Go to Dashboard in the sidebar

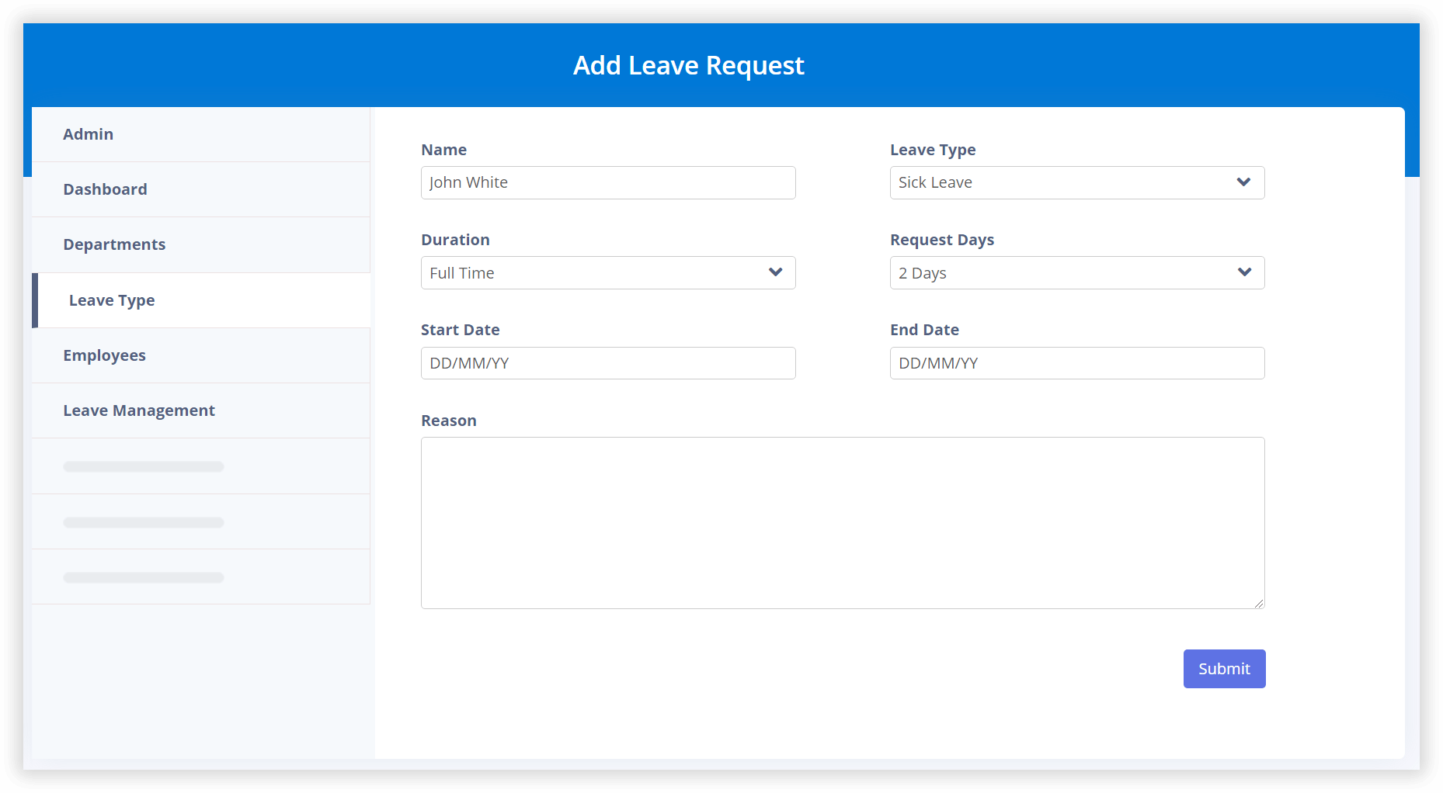201,189
